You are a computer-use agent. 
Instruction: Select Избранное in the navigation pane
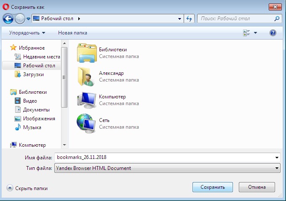[x=32, y=48]
